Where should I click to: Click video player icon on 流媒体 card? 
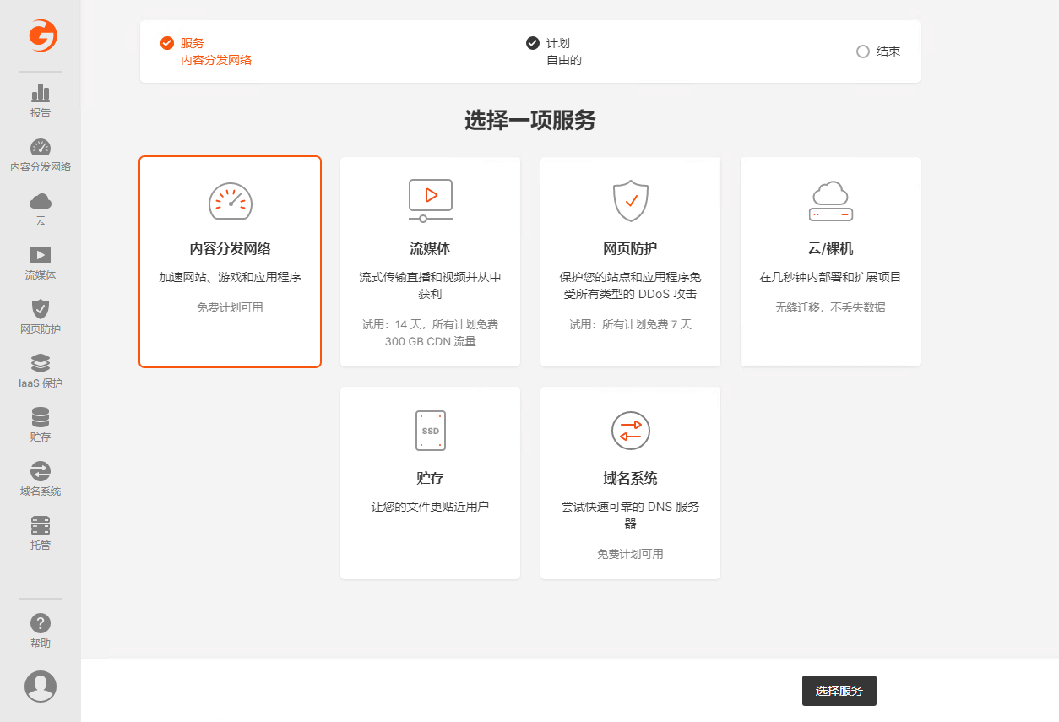pos(431,201)
